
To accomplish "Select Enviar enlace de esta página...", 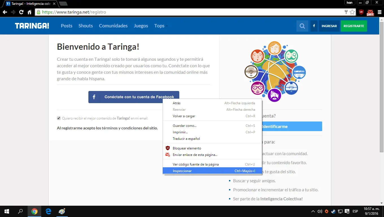I will pyautogui.click(x=212, y=155).
